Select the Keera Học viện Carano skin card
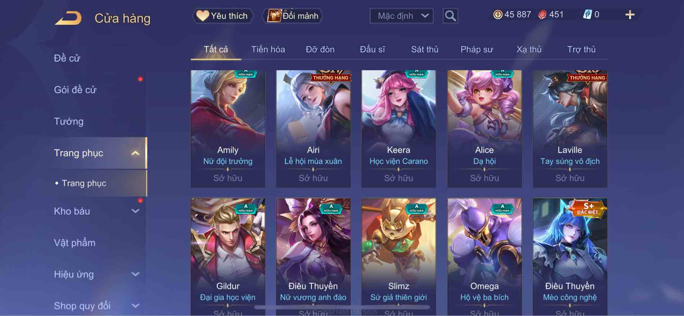 [399, 129]
